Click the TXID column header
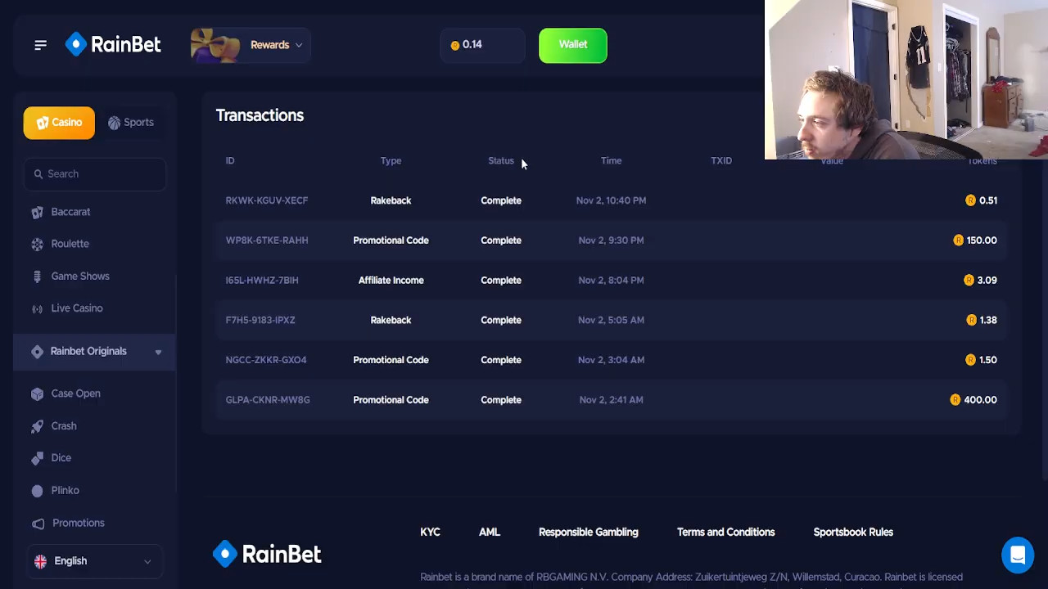This screenshot has width=1048, height=589. pos(721,161)
